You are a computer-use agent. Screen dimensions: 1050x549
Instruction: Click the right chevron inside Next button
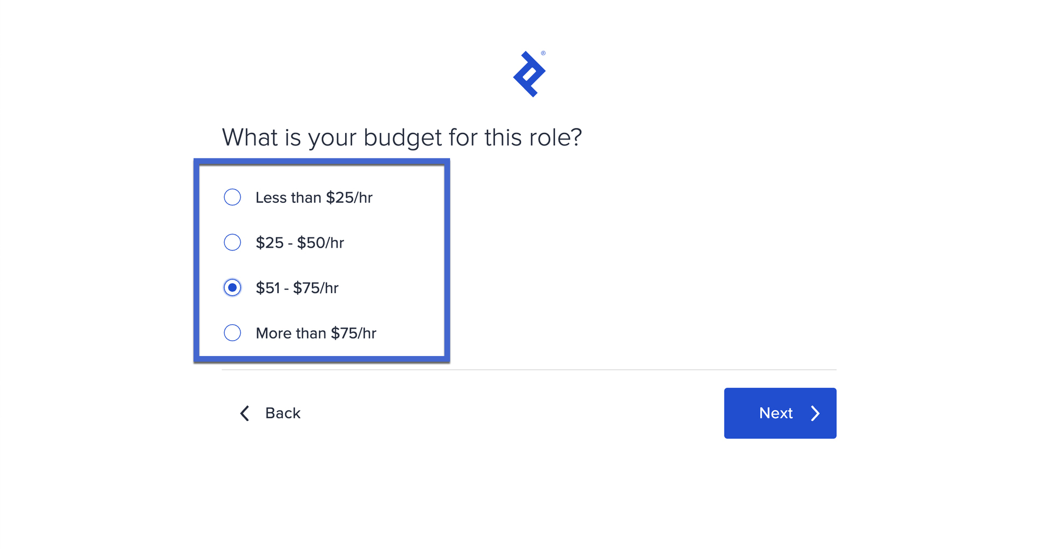point(815,413)
